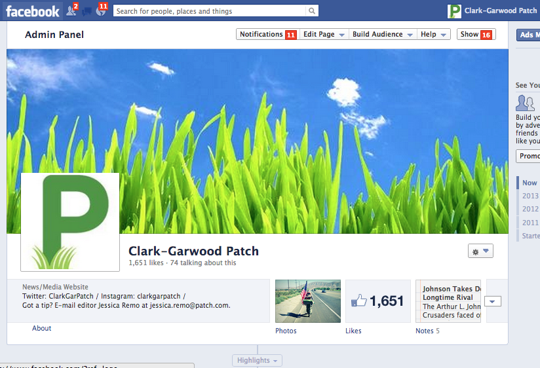Click the Clark-Garwood Patch profile picture
Screen dimensions: 540x368
pos(70,222)
